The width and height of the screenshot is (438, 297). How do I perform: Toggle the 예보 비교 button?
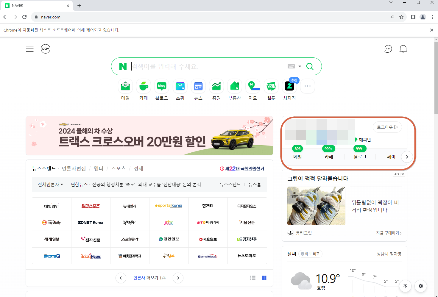310,254
